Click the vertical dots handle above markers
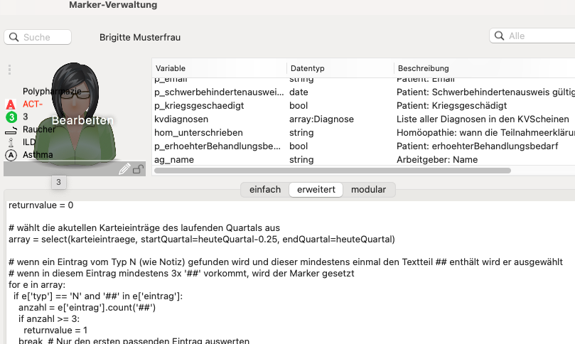 [9, 70]
